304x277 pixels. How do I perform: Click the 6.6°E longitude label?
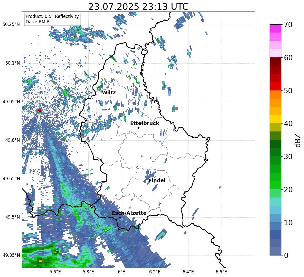[221, 272]
